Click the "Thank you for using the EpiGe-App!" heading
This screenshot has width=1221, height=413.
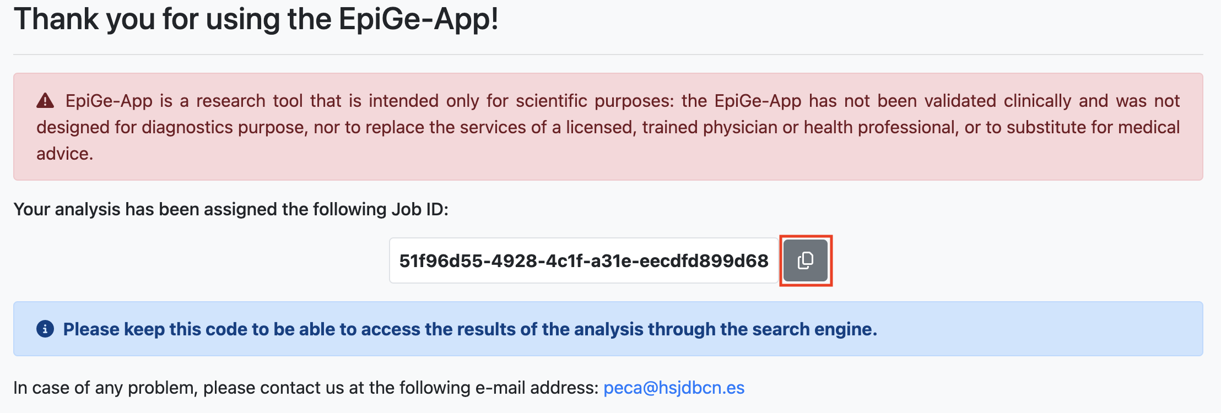click(x=256, y=19)
